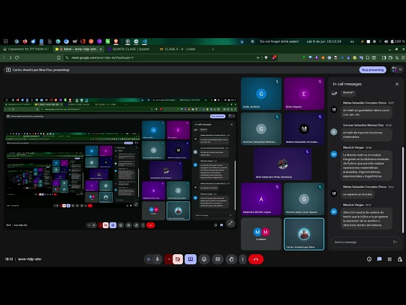Image resolution: width=406 pixels, height=305 pixels.
Task: Select German Sebastian Mamani tile
Action: pos(261,128)
